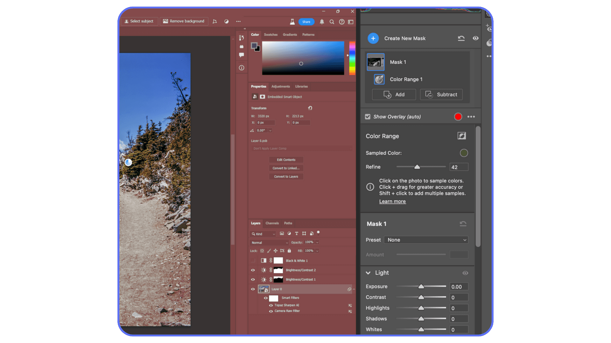This screenshot has height=343, width=611.
Task: Click the search magnifier in the top bar
Action: 332,22
